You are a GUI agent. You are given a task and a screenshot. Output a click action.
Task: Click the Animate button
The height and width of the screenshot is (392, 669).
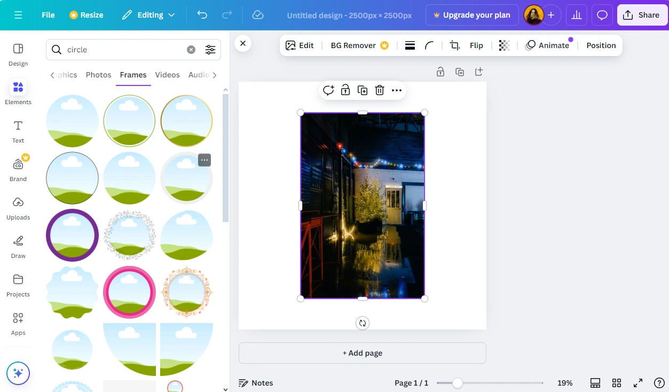pyautogui.click(x=547, y=45)
